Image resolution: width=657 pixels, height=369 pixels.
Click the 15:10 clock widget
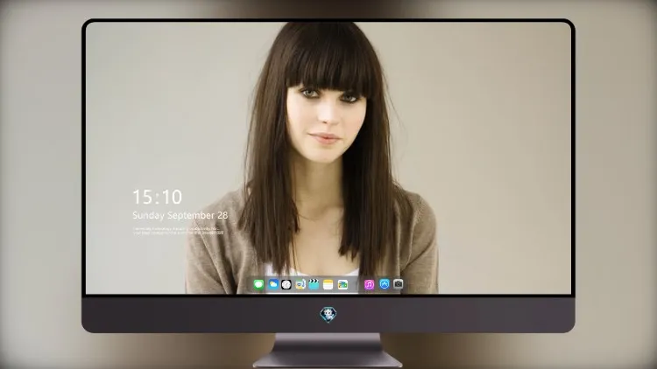click(x=157, y=197)
